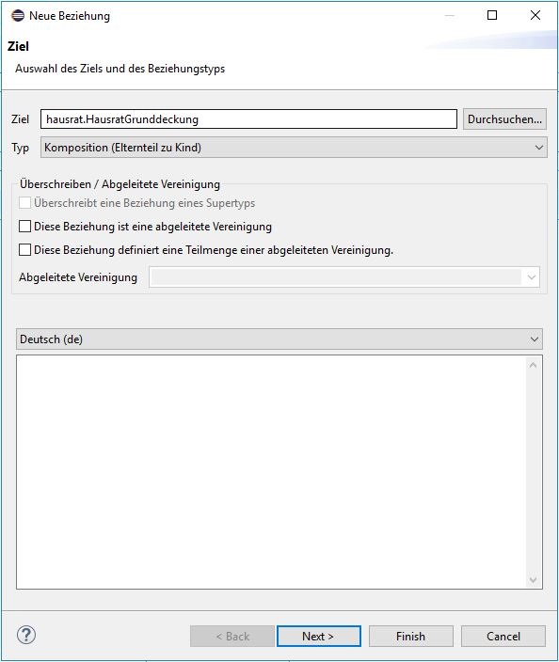Click the Ziel header title text
The width and height of the screenshot is (559, 662).
point(18,46)
